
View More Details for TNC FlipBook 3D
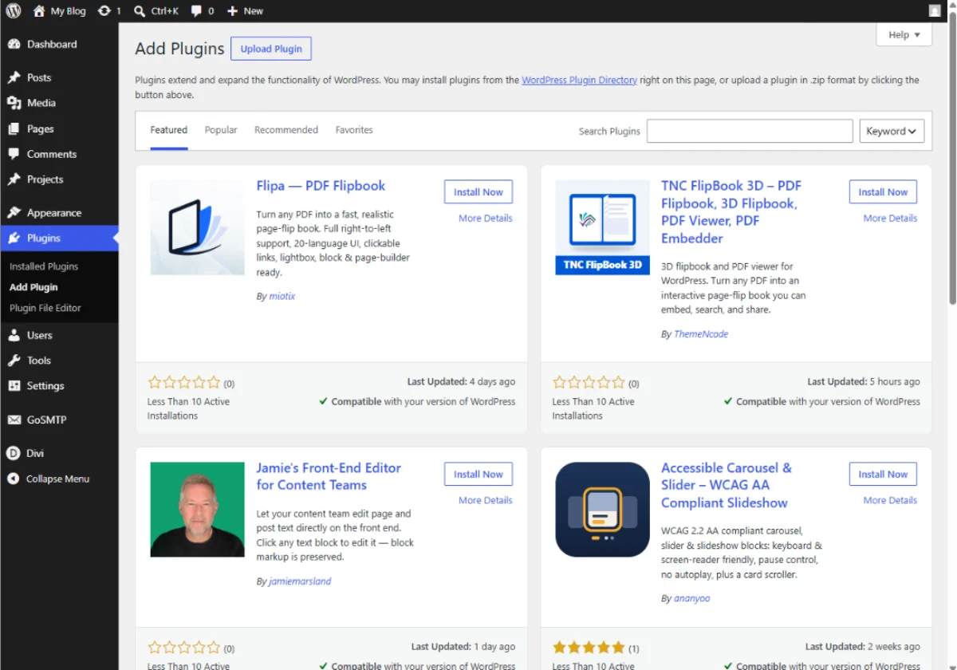(x=890, y=218)
